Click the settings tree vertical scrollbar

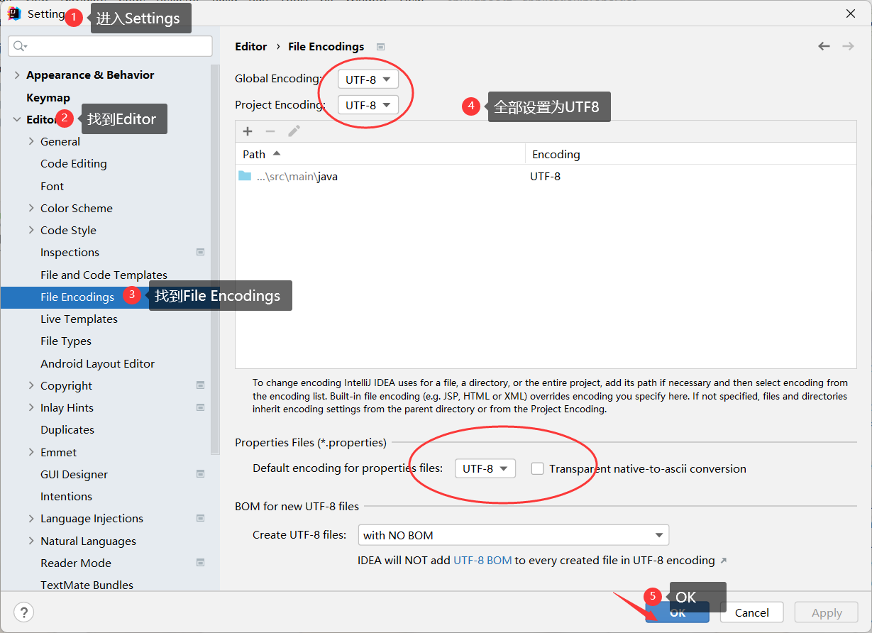coord(215,259)
